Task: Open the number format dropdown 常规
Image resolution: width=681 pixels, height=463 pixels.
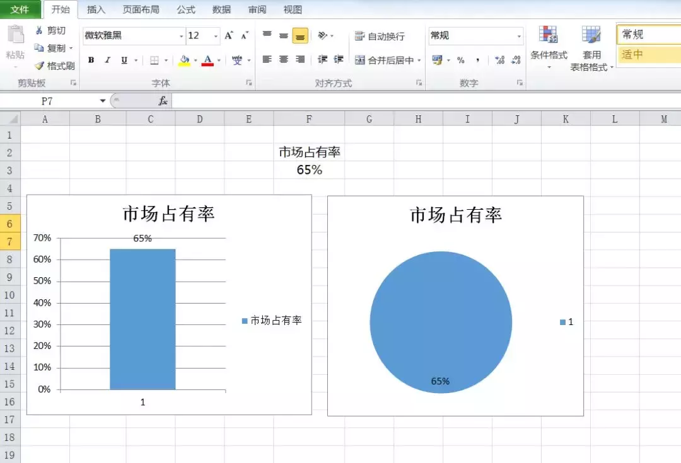Action: [x=519, y=36]
